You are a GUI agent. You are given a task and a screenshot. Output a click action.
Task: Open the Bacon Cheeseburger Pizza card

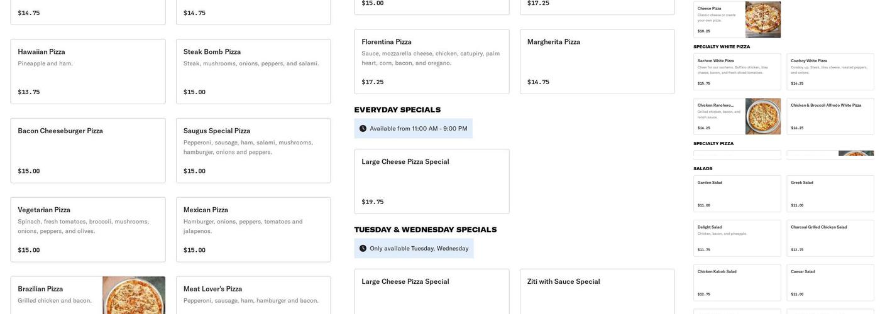tap(88, 151)
